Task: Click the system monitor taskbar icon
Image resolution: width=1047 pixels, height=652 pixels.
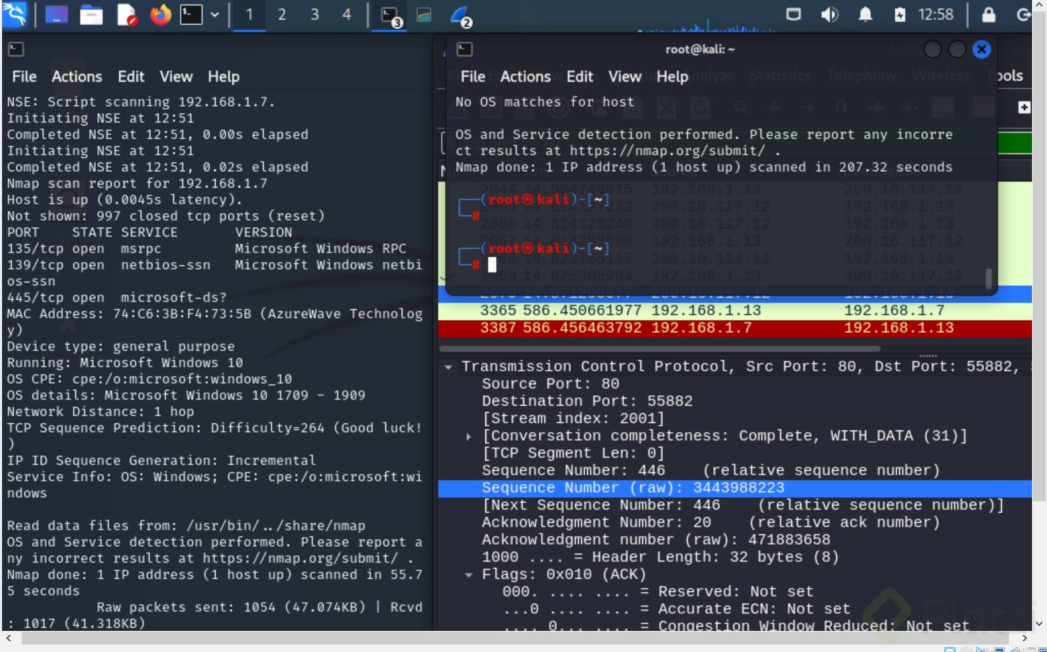Action: click(424, 14)
